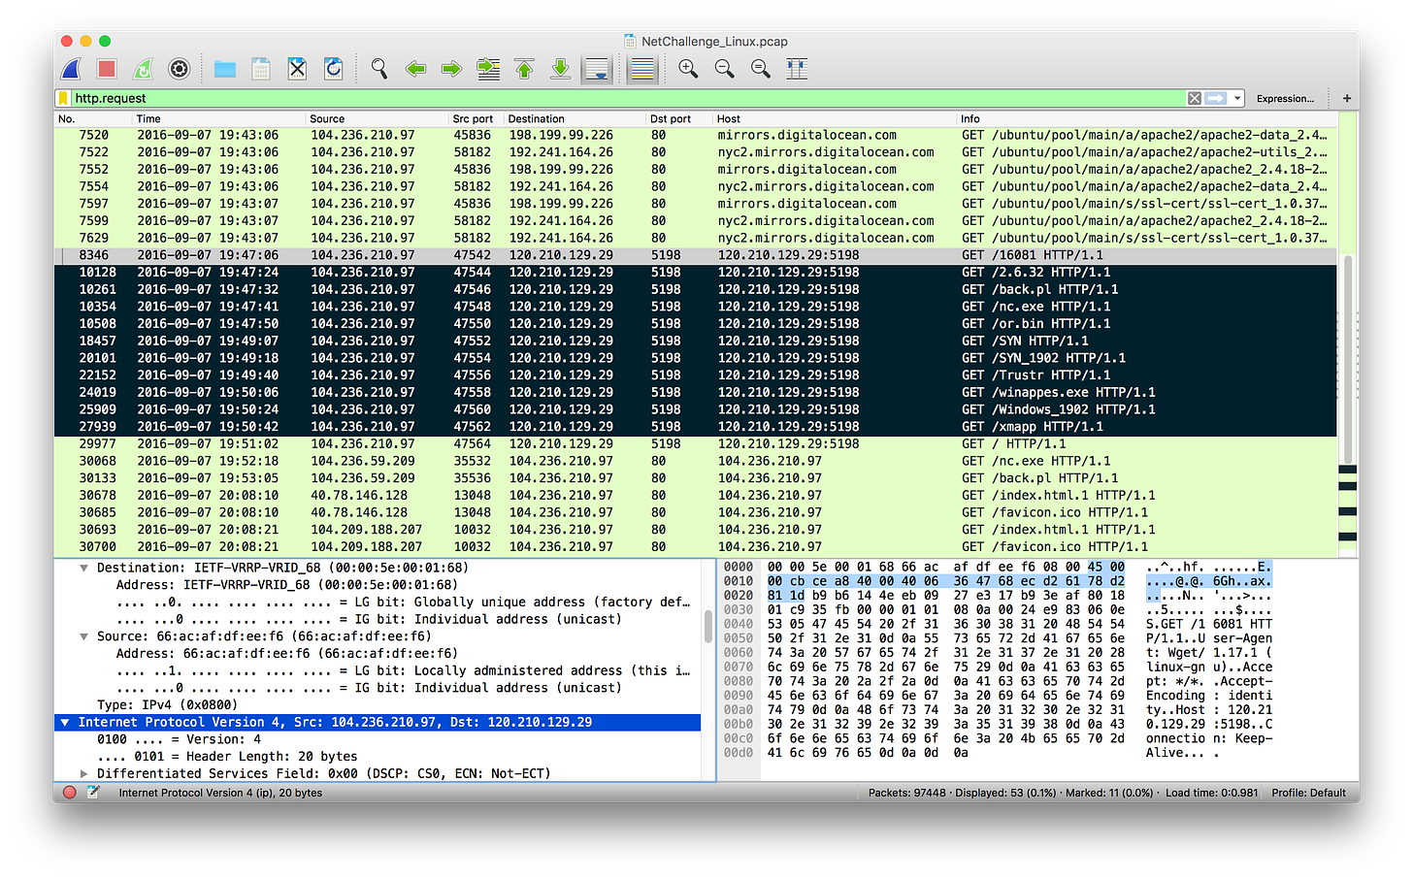This screenshot has height=879, width=1413.
Task: Select the Type: IPv4 (0x0800) detail line
Action: point(166,705)
